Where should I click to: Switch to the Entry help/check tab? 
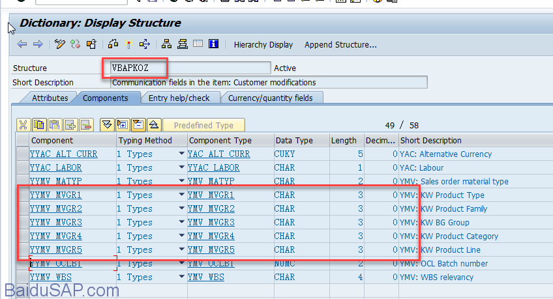179,98
